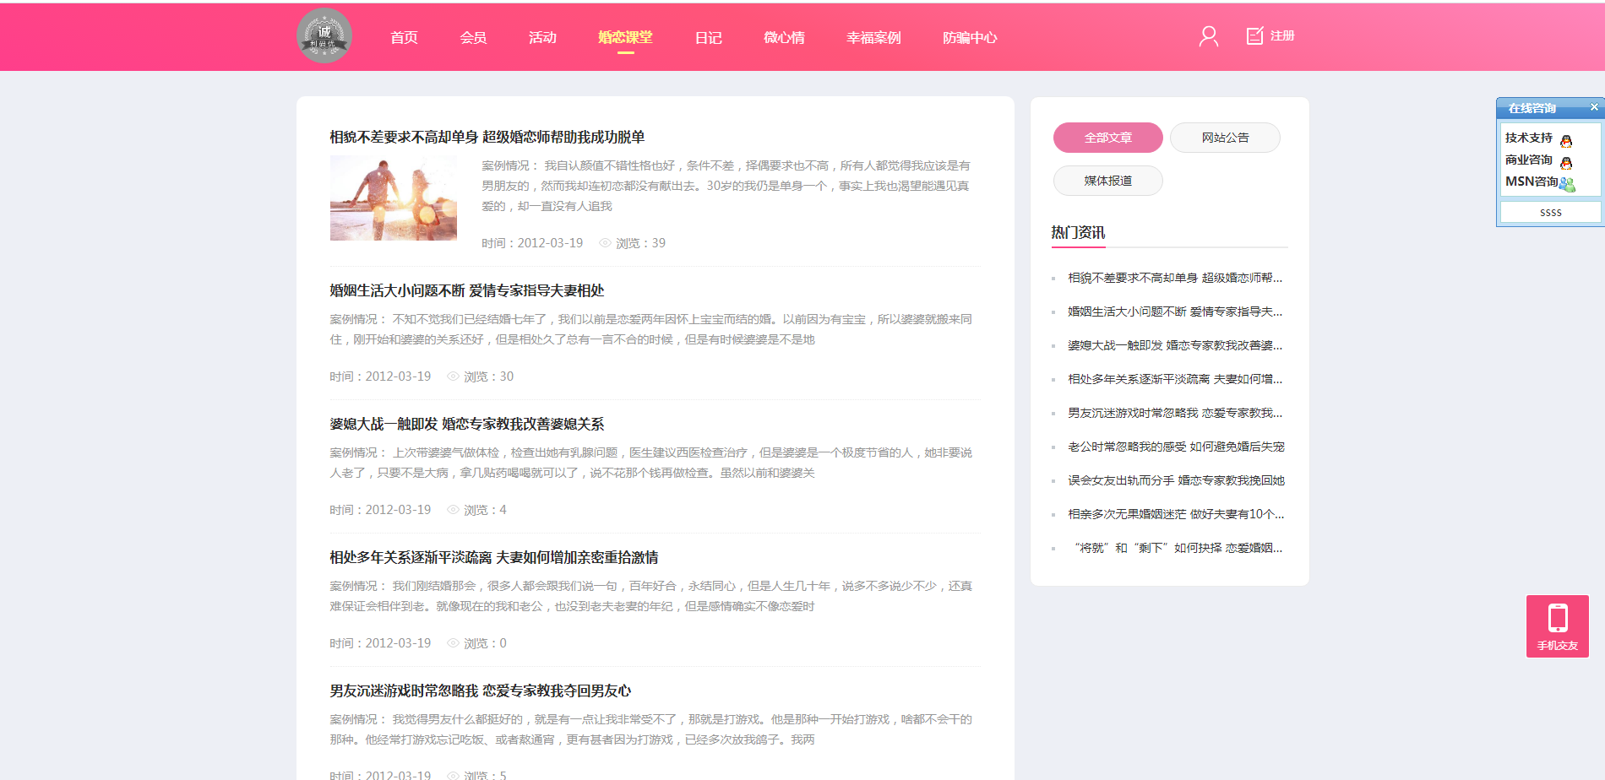Go to 首页 in the navigation bar
1605x780 pixels.
tap(404, 37)
